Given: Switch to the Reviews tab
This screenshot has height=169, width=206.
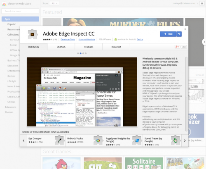Looking at the screenshot, I should (x=89, y=47).
